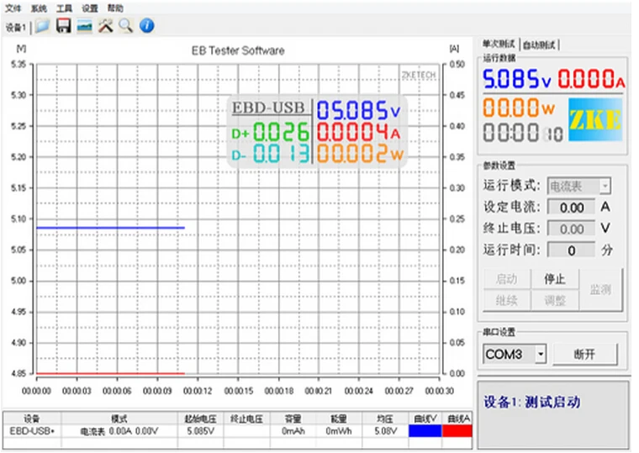Click the 容量 column header

point(293,419)
